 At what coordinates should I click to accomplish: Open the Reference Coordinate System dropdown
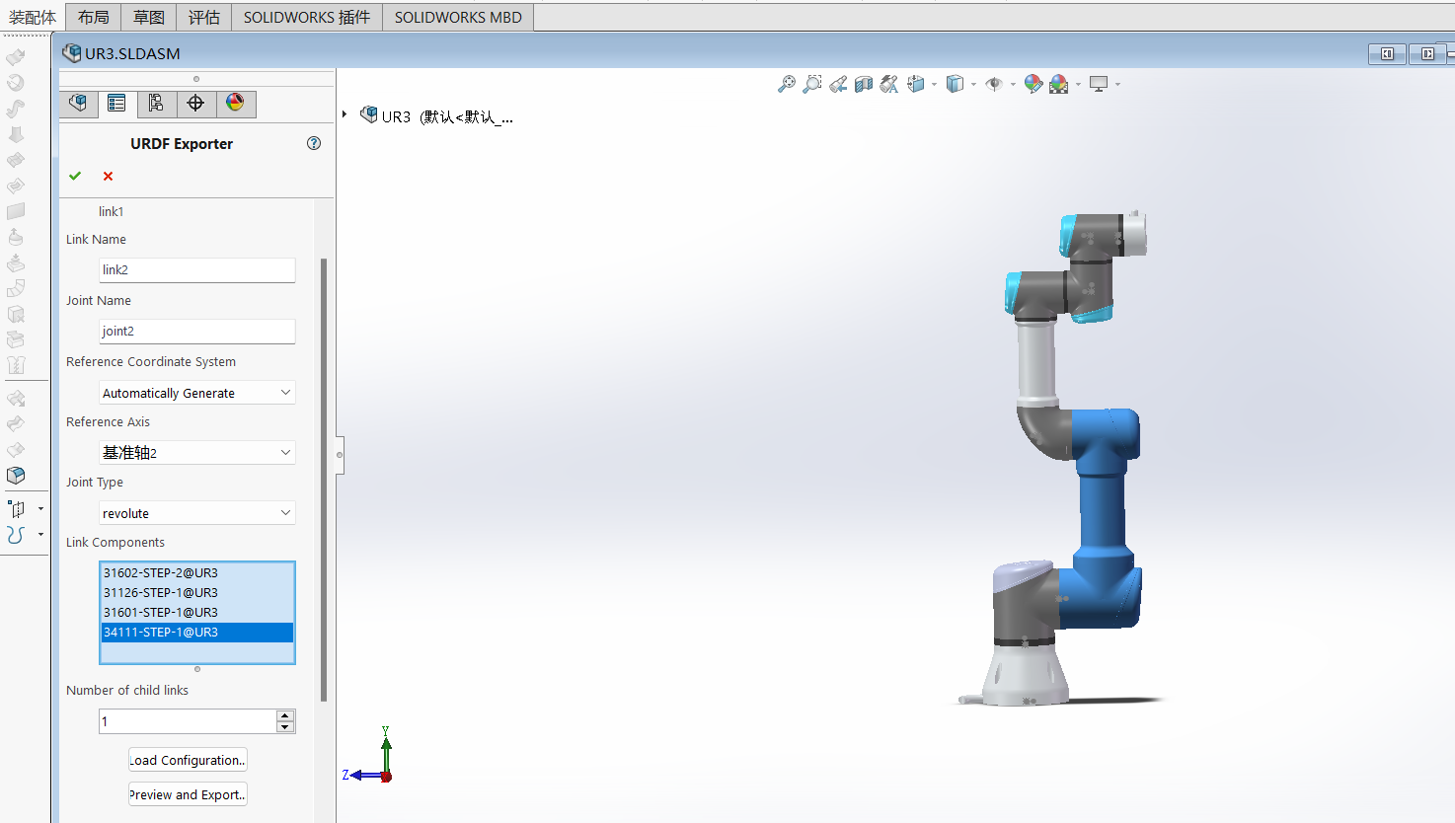pyautogui.click(x=197, y=393)
